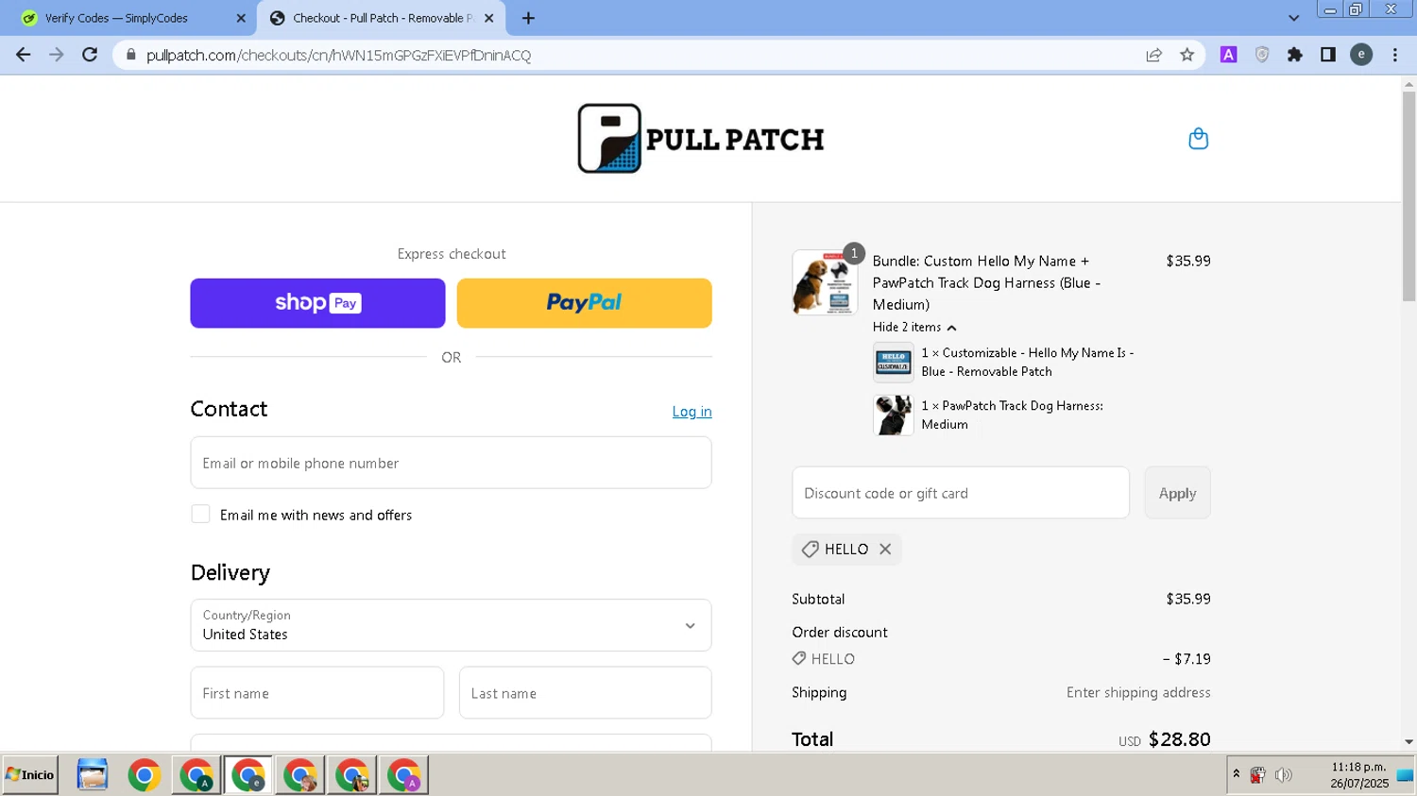1417x796 pixels.
Task: Open the Chrome taskbar icon with A badge
Action: click(x=196, y=775)
